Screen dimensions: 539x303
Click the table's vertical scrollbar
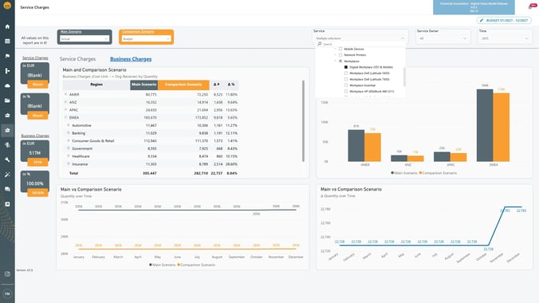click(x=303, y=120)
